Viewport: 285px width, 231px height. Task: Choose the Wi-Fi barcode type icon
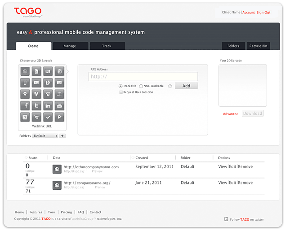(x=59, y=94)
